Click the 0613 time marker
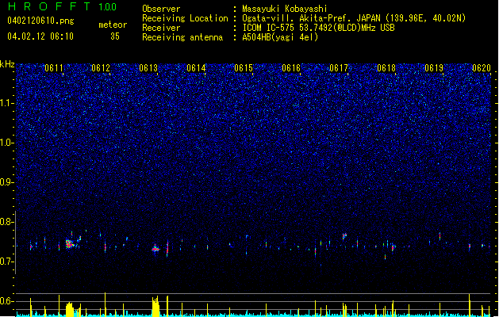 click(x=148, y=68)
